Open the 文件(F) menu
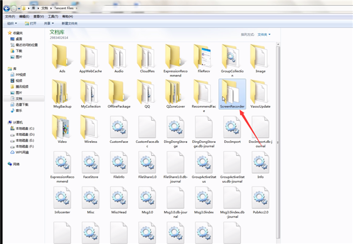The width and height of the screenshot is (353, 244). (x=10, y=16)
